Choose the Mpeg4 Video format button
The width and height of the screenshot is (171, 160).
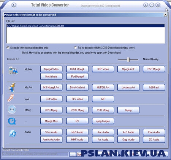coord(51,69)
